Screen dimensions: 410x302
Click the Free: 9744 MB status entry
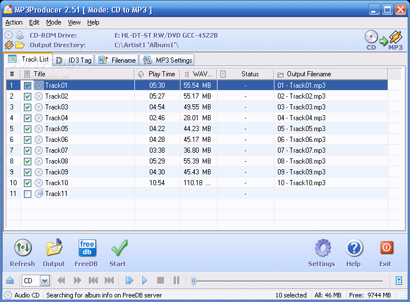pyautogui.click(x=370, y=295)
